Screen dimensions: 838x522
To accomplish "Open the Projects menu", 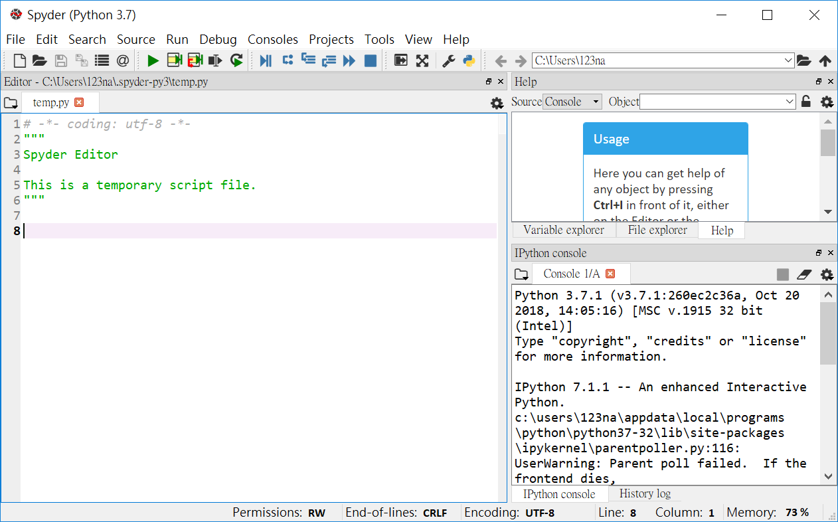I will (331, 39).
